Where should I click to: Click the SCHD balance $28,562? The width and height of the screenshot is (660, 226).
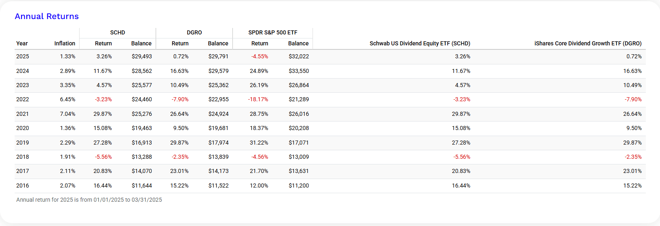click(142, 71)
